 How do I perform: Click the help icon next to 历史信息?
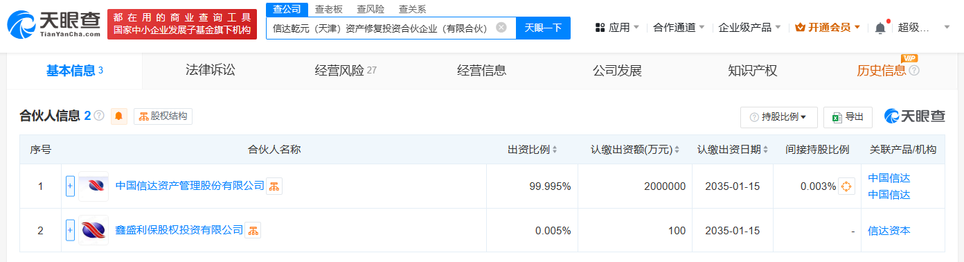tap(914, 71)
